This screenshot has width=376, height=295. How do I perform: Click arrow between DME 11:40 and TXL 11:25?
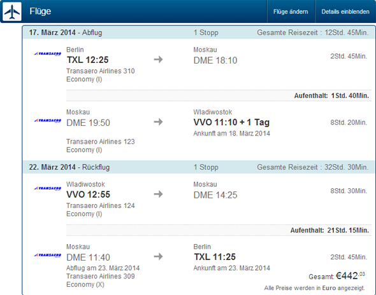point(158,257)
